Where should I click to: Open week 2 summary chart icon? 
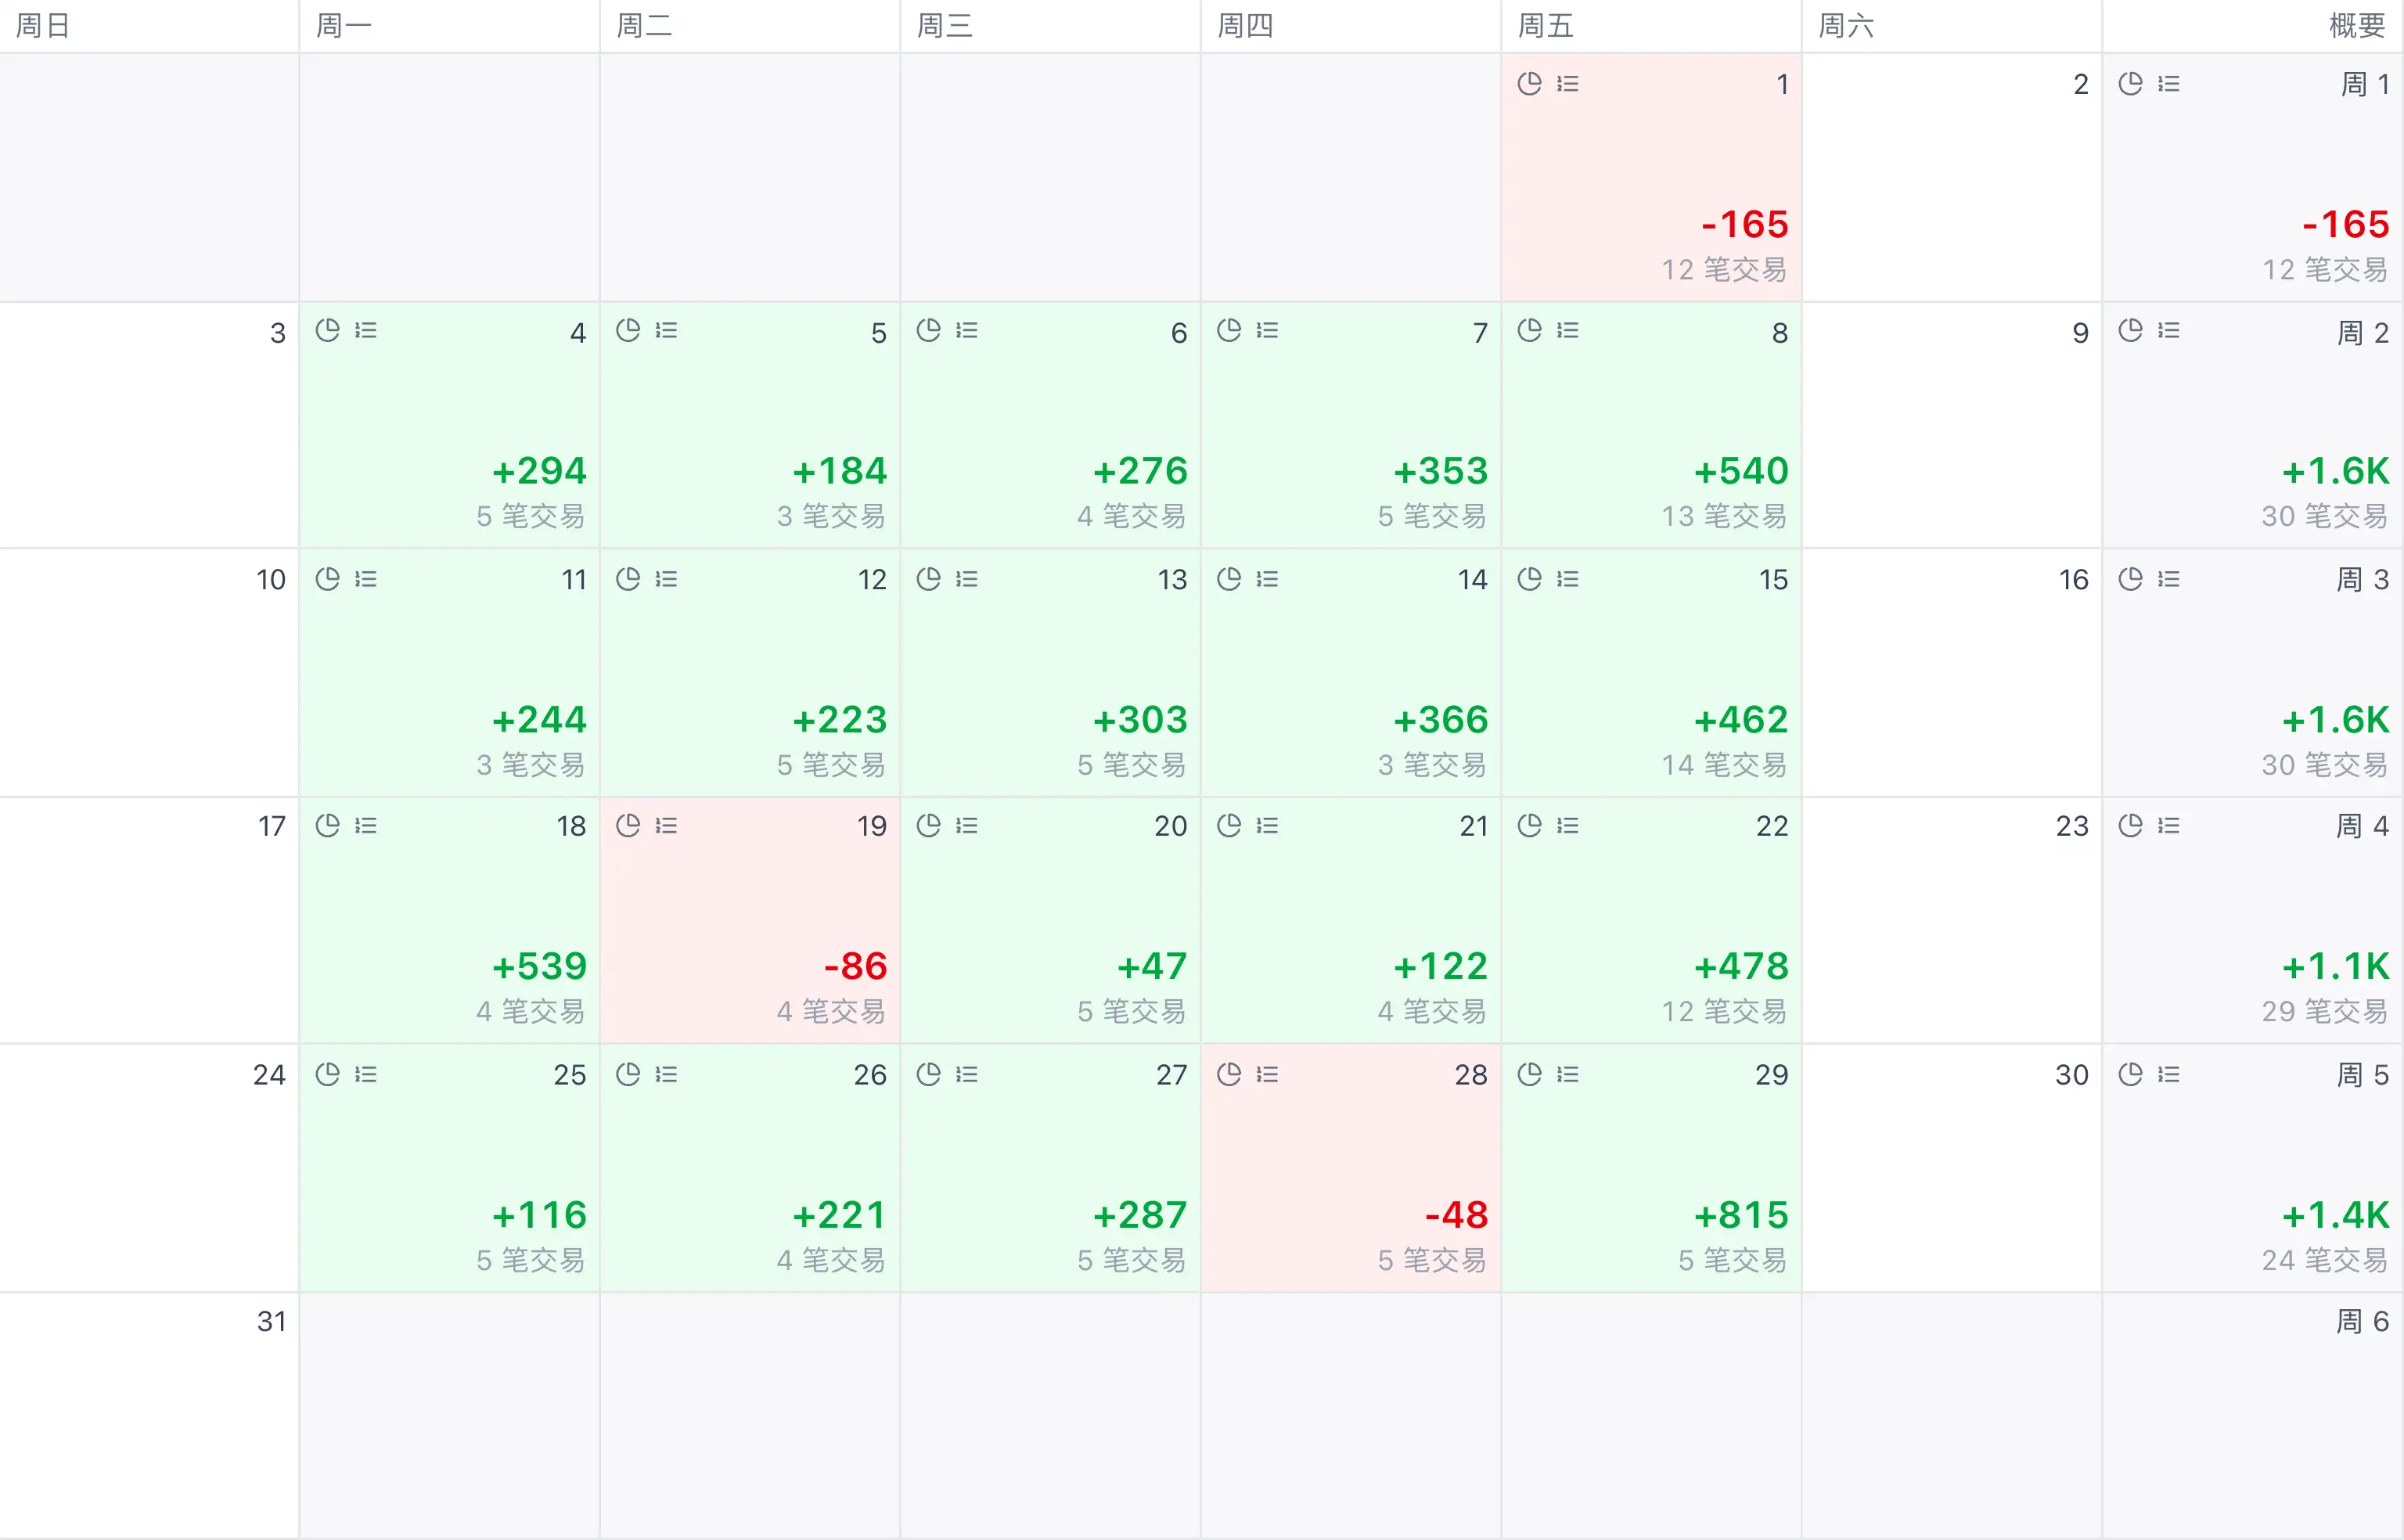point(2130,330)
